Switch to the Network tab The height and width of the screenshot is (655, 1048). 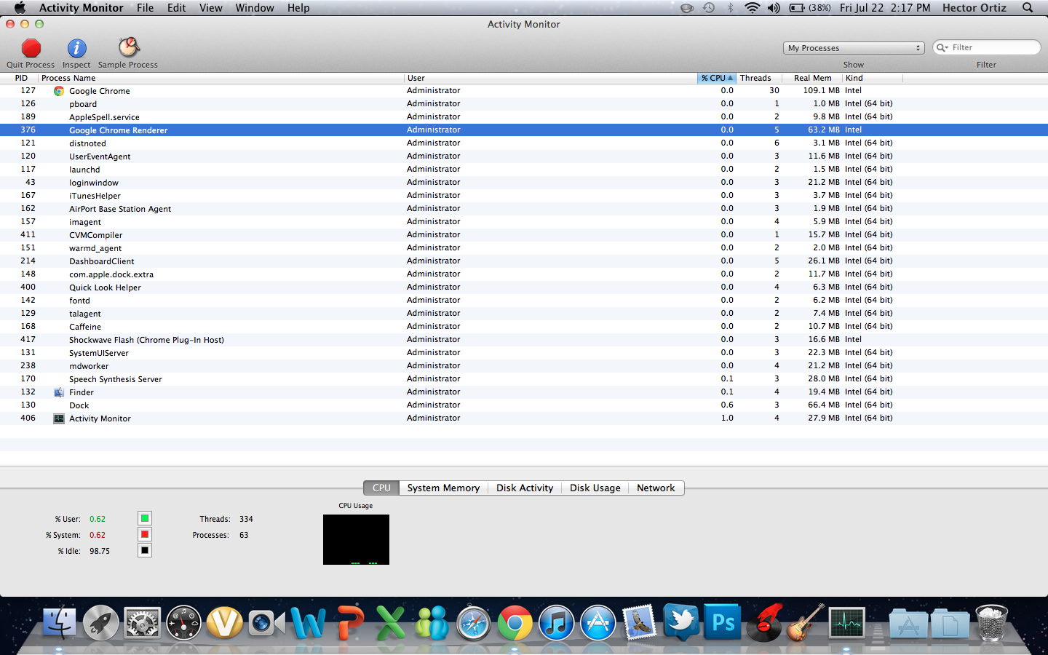click(x=656, y=488)
